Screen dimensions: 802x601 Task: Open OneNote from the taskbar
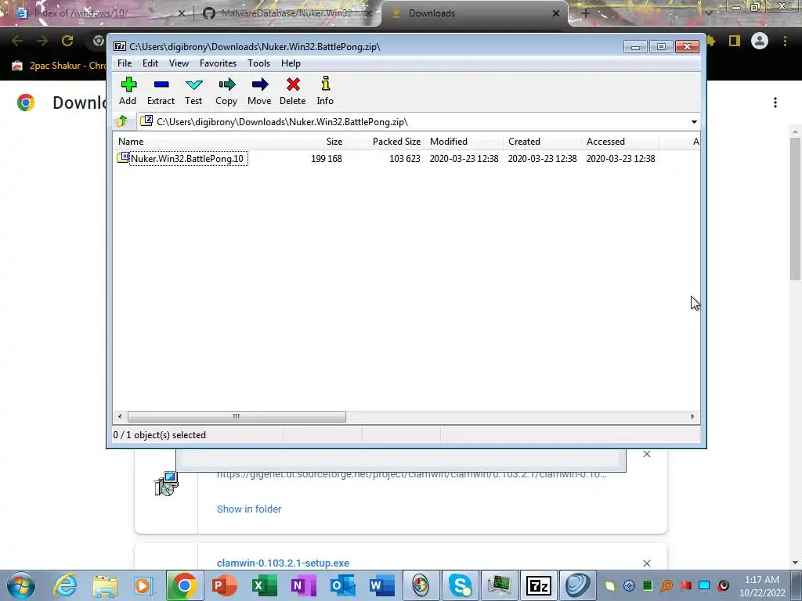(303, 585)
